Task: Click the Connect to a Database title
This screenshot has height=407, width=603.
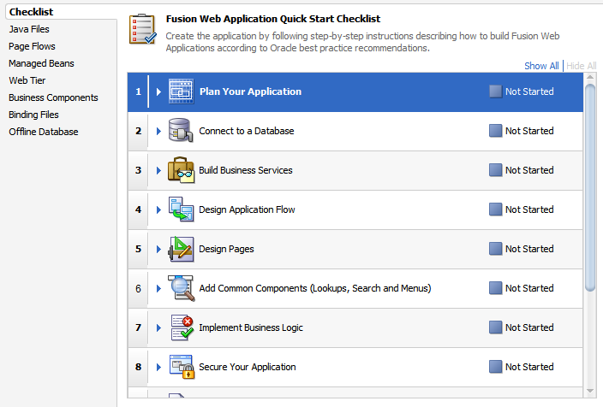Action: click(x=247, y=131)
